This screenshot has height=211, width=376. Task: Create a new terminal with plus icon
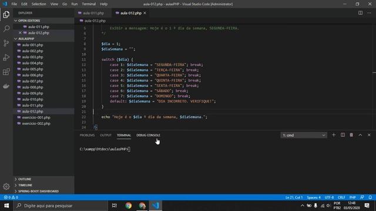pyautogui.click(x=334, y=135)
